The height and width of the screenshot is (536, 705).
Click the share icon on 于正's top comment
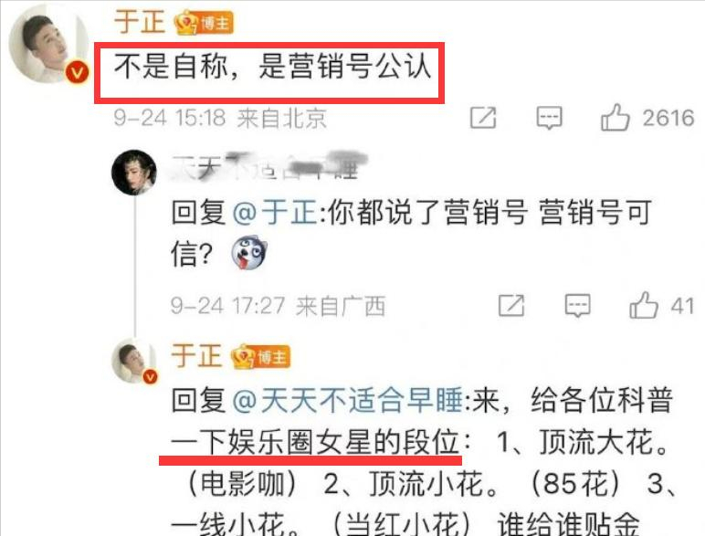point(483,119)
